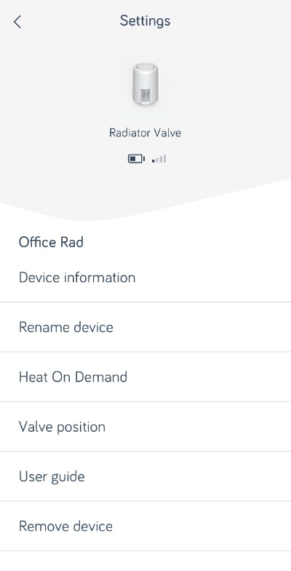
Task: Tap the valve's small display in the image
Action: pyautogui.click(x=145, y=95)
